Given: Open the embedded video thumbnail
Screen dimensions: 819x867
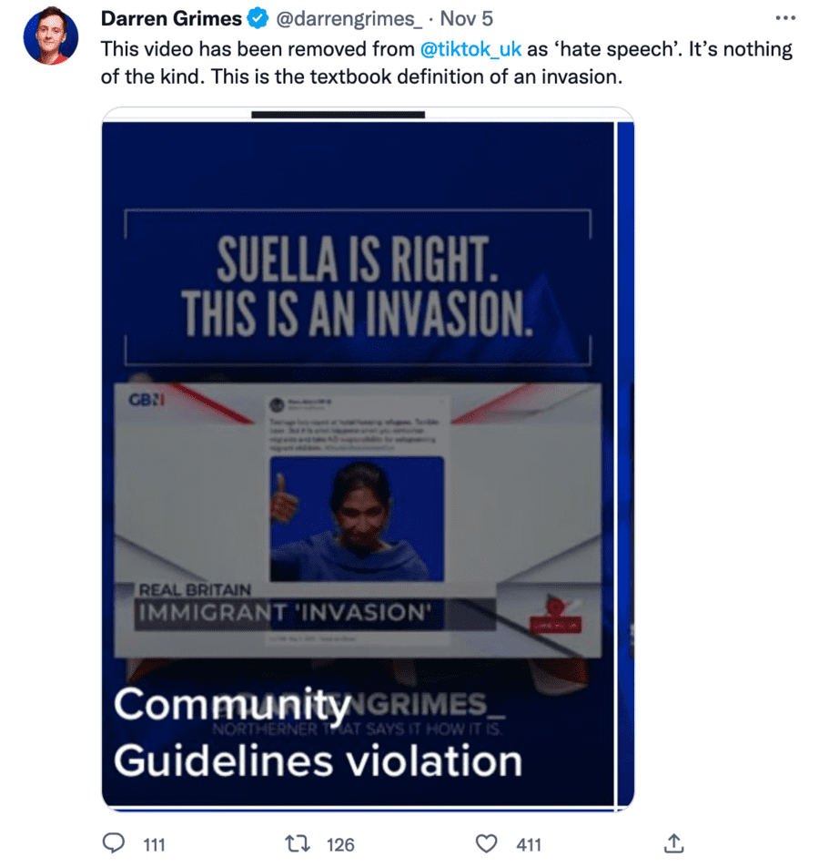Looking at the screenshot, I should click(x=368, y=460).
